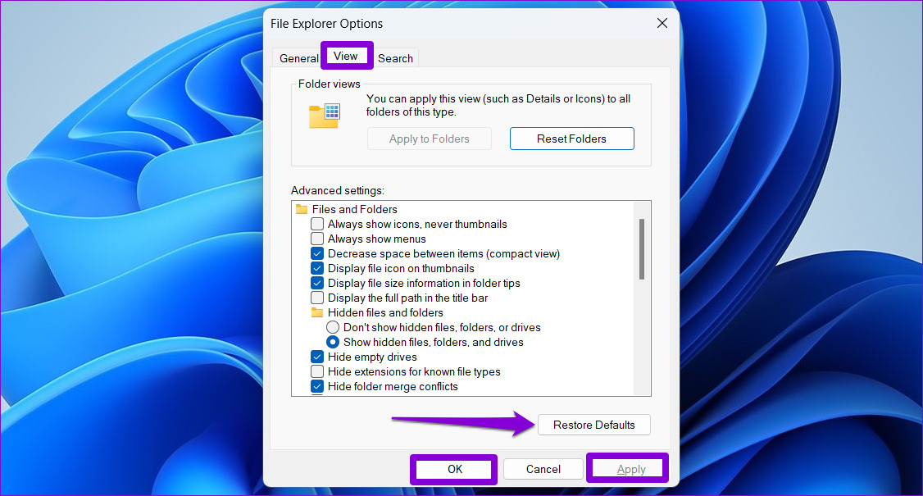Select the Files and Folders tree node
This screenshot has height=496, width=923.
coord(354,209)
